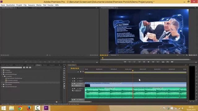The image size is (198, 111).
Task: Click the timeline playhead on ruler
Action: [x=133, y=71]
